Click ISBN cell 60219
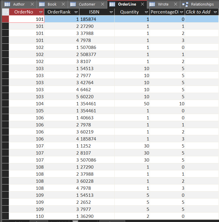219x222 pixels. [97, 132]
